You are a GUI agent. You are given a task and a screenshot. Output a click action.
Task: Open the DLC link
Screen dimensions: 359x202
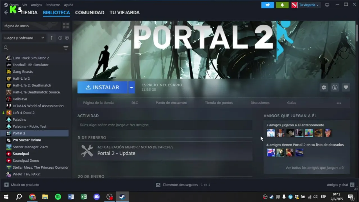(135, 103)
